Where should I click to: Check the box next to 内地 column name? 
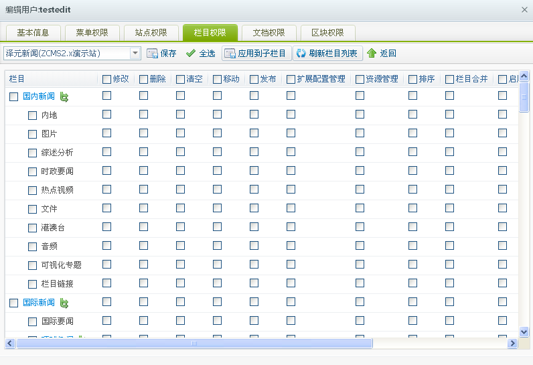[33, 115]
